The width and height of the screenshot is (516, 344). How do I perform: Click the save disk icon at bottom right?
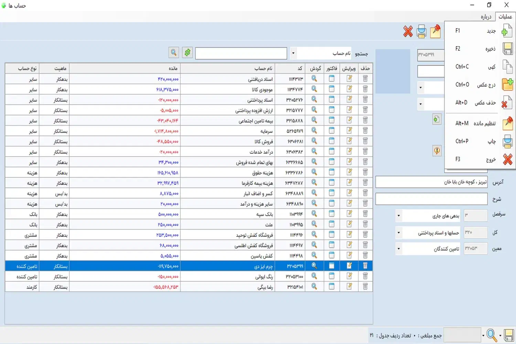pyautogui.click(x=508, y=335)
